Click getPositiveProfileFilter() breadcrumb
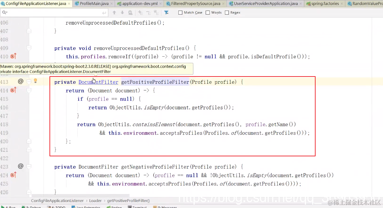Viewport: 383px width, 208px height. [128, 201]
